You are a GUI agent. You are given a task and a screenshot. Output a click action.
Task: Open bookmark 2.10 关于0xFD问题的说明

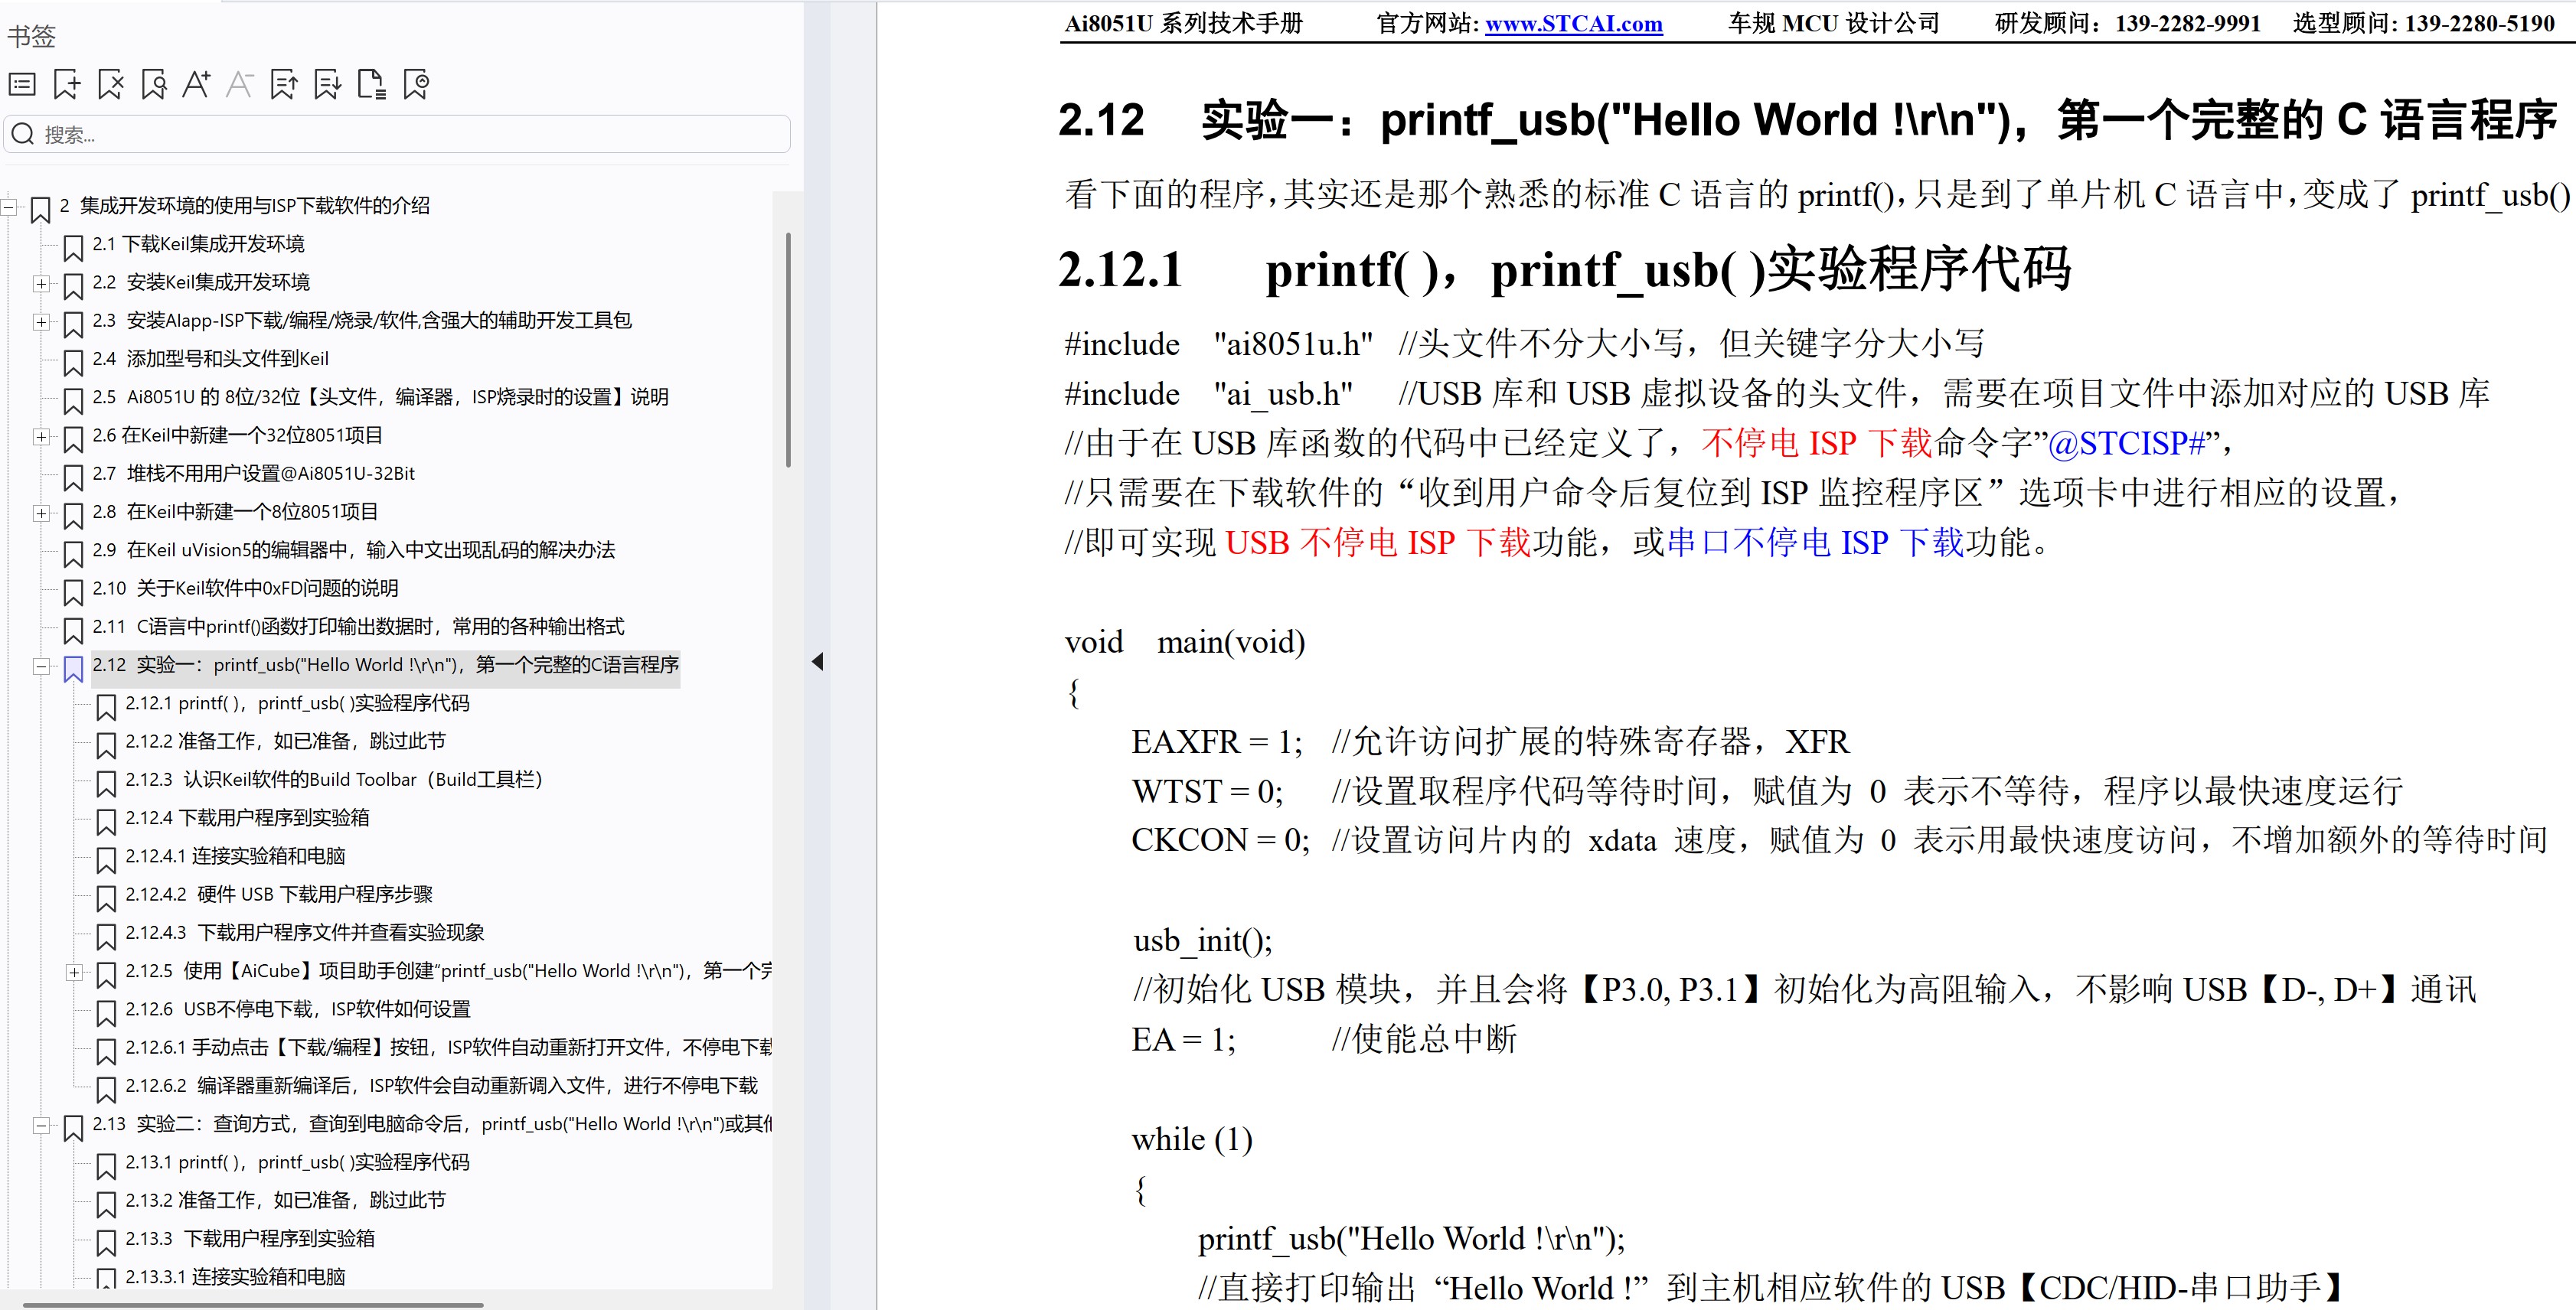click(245, 588)
